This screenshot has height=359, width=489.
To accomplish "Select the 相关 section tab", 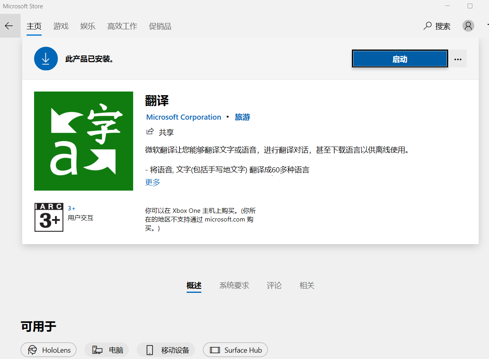I will [x=307, y=285].
